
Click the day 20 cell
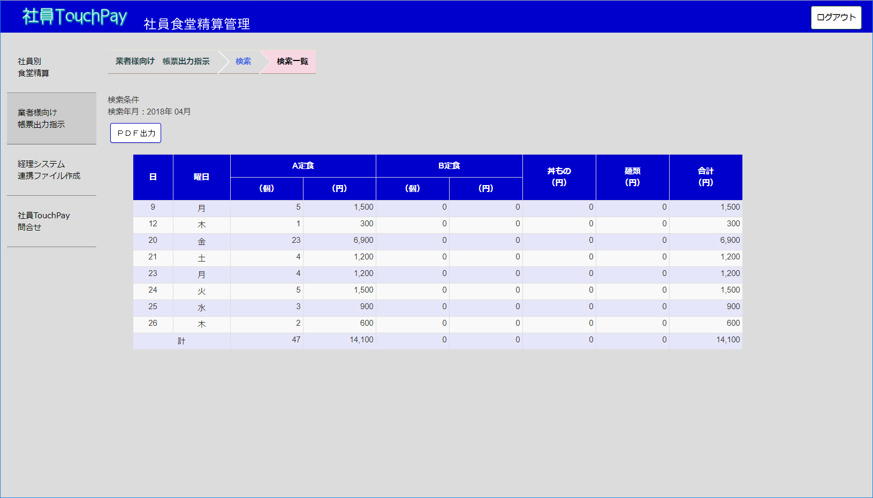(x=153, y=241)
